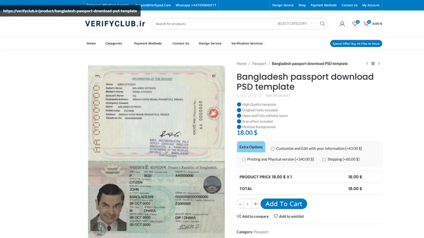Open the wishlist heart icon in header

(x=355, y=24)
